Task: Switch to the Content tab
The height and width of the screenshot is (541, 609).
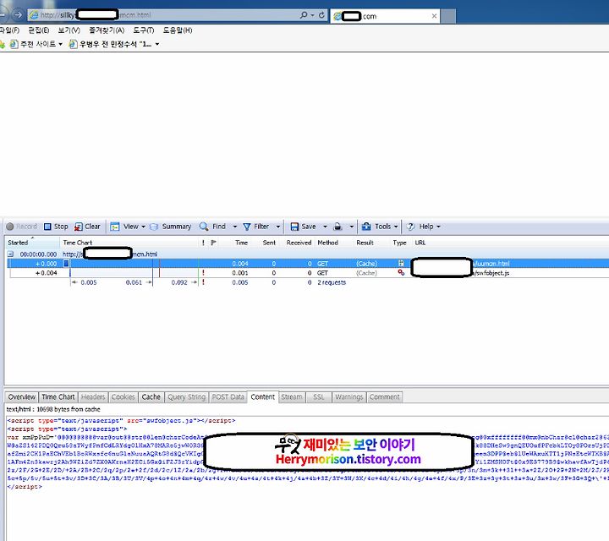Action: click(x=262, y=397)
